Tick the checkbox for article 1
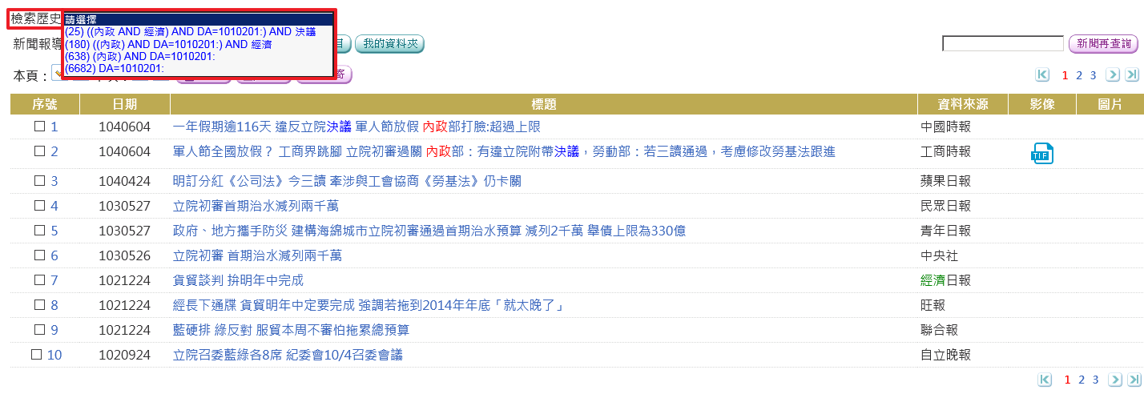This screenshot has width=1144, height=398. click(x=39, y=127)
